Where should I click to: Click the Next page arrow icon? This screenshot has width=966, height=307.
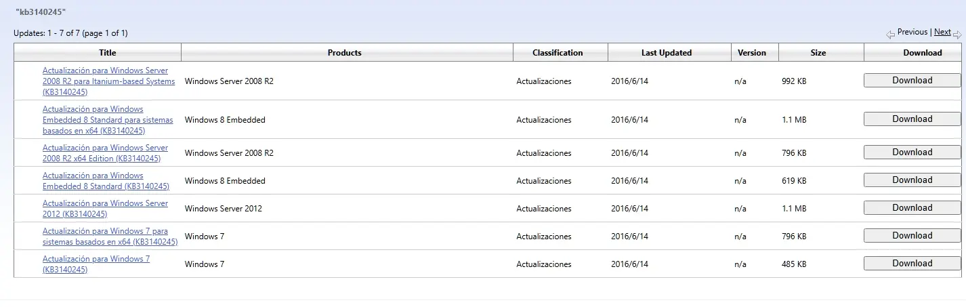957,35
